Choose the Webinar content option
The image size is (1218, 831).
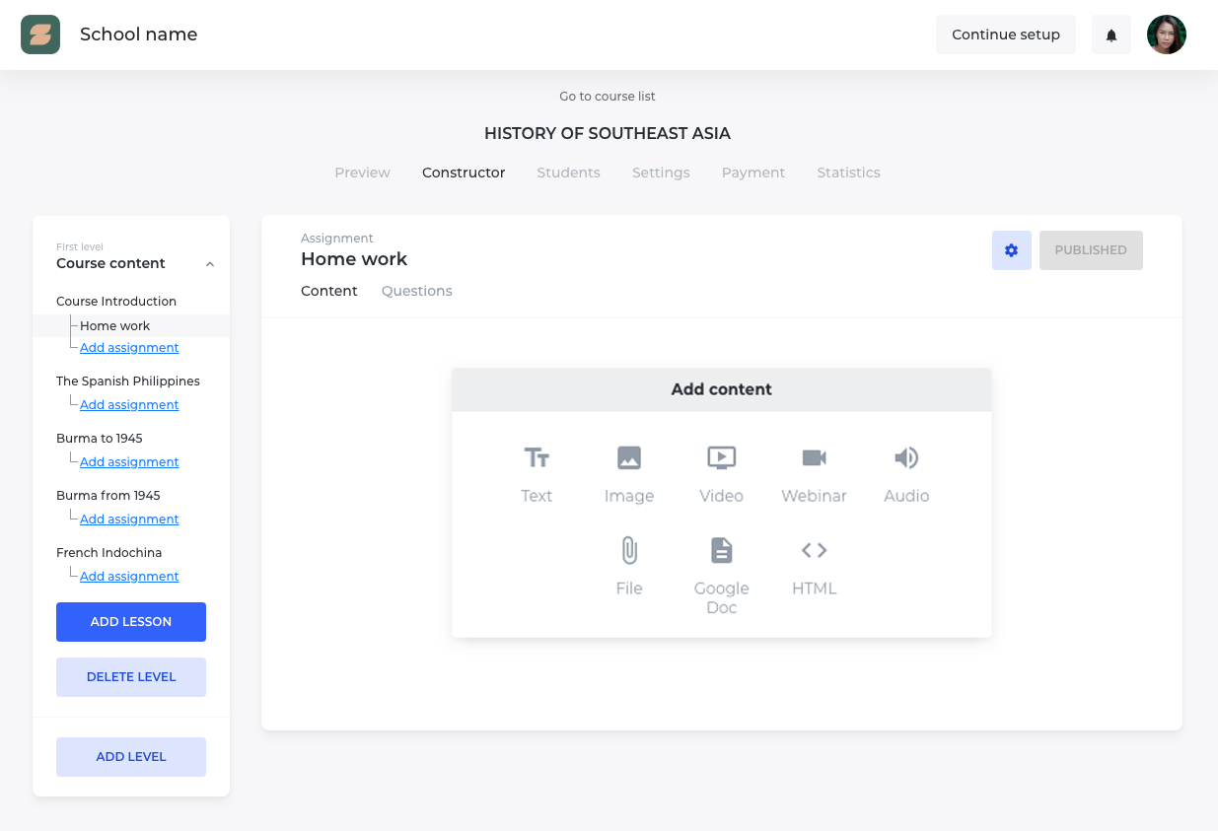(x=813, y=473)
